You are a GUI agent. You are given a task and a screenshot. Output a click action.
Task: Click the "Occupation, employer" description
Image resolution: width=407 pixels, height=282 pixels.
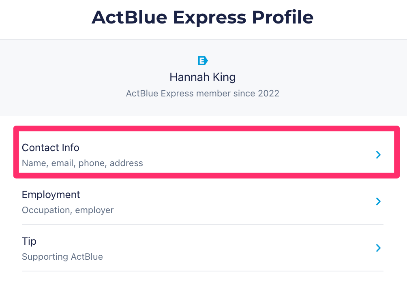pyautogui.click(x=68, y=210)
